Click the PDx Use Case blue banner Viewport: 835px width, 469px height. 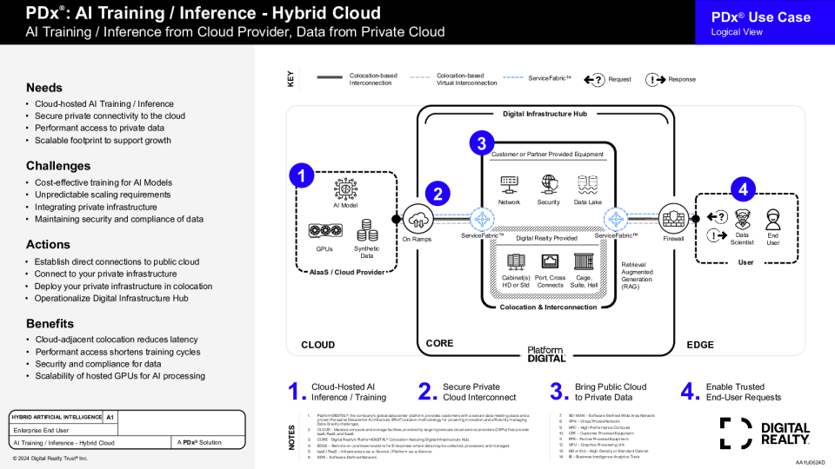pyautogui.click(x=765, y=23)
